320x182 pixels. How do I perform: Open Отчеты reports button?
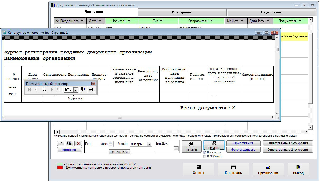199,169
